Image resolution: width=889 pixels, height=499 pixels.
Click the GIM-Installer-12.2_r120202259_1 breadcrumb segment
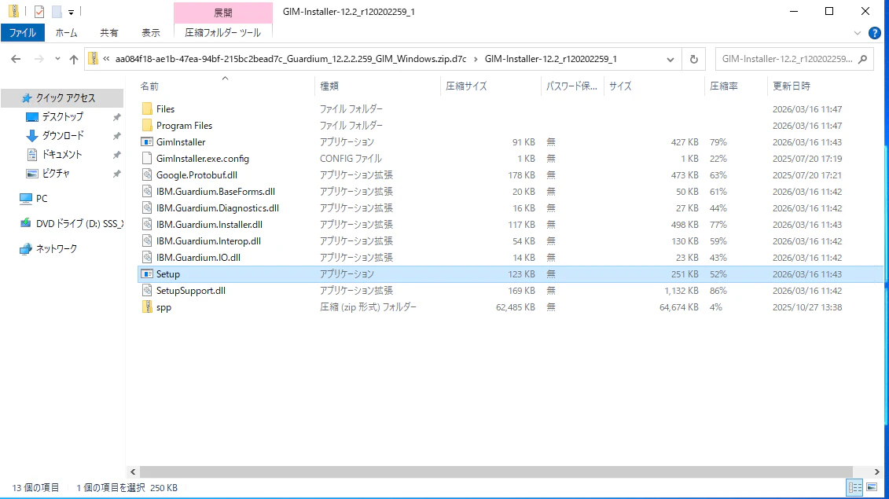(550, 59)
